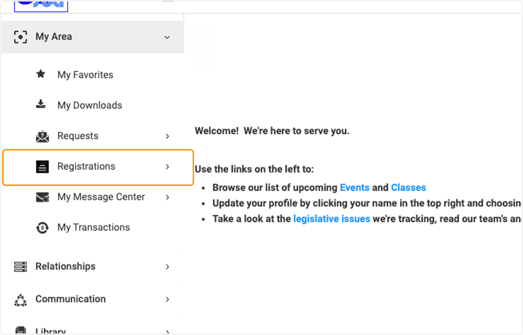Expand My Message Center submenu arrow
Image resolution: width=523 pixels, height=335 pixels.
click(x=167, y=197)
